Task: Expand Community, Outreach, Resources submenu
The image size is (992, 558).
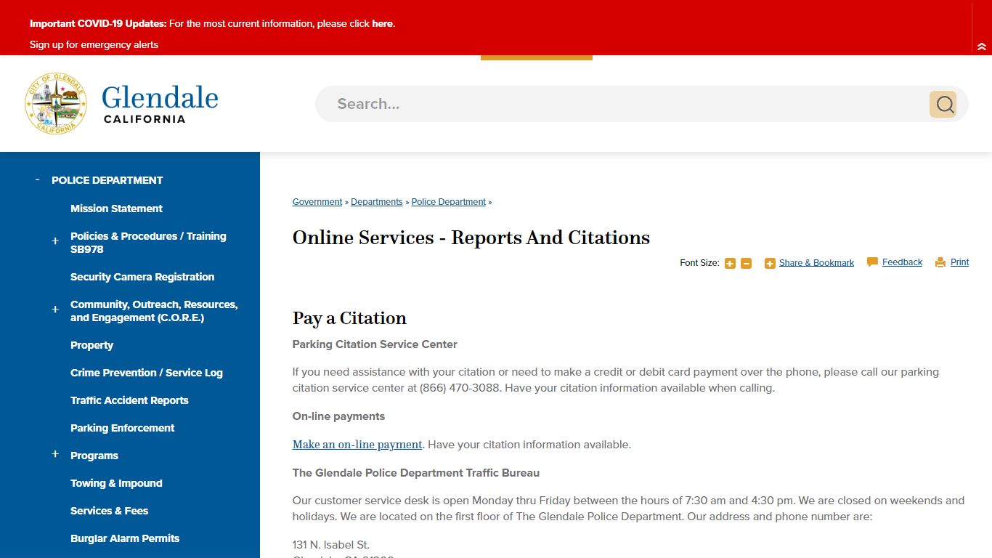Action: coord(55,310)
